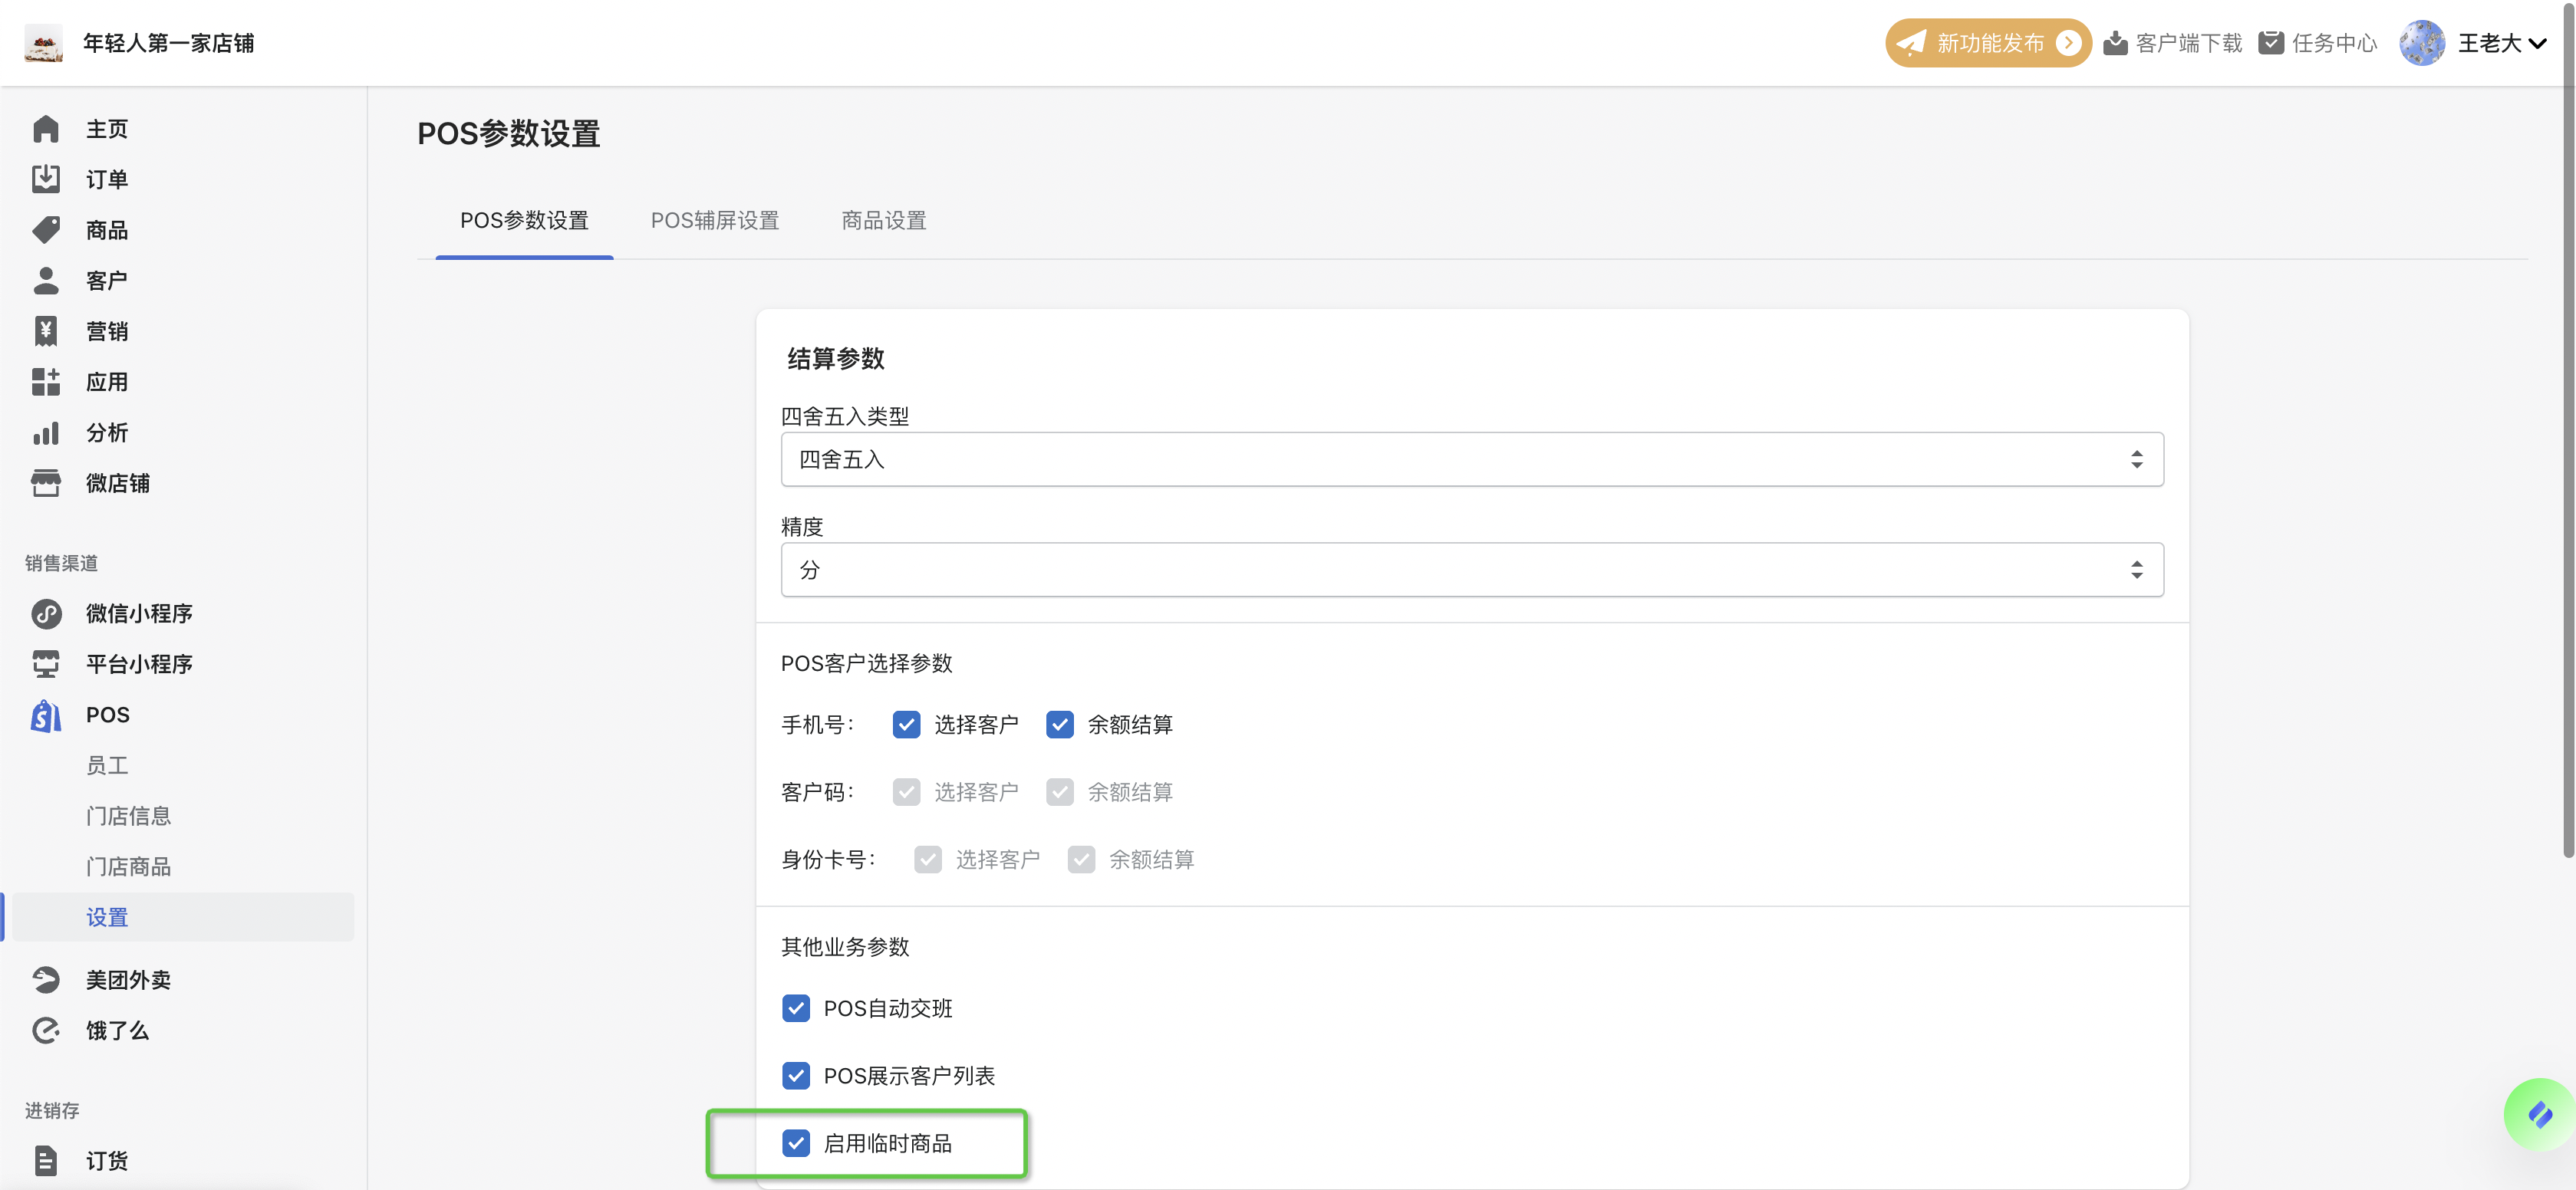2576x1190 pixels.
Task: Switch to the POS辅屏设置 tab
Action: (x=714, y=221)
